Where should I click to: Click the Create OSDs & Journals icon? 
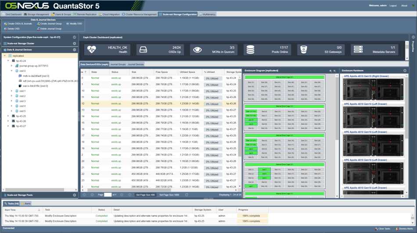point(6,24)
